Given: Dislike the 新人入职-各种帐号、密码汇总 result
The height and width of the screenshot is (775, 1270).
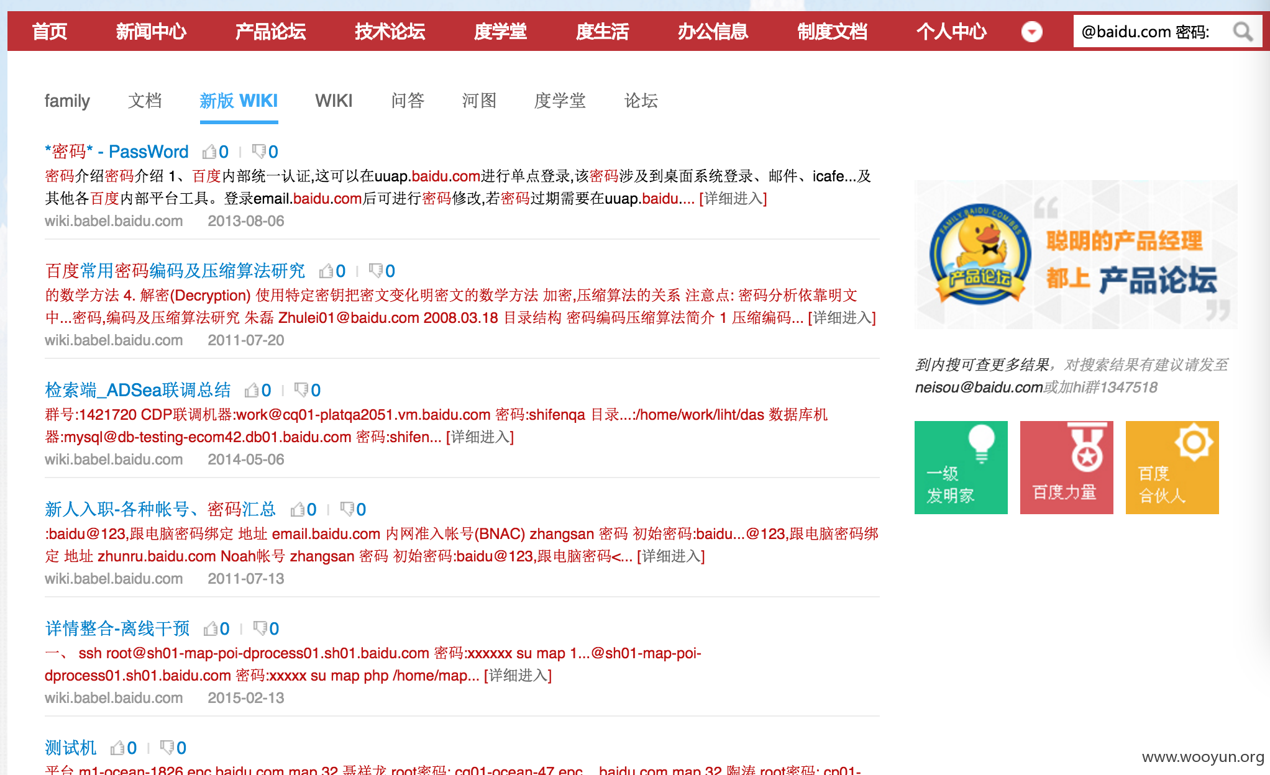Looking at the screenshot, I should click(353, 509).
